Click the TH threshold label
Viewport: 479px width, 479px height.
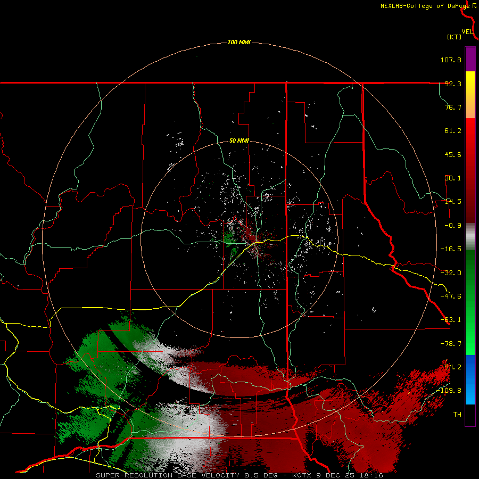coord(457,414)
